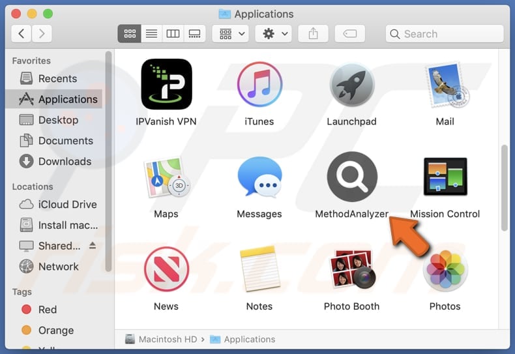
Task: Switch to icon view
Action: click(x=130, y=33)
